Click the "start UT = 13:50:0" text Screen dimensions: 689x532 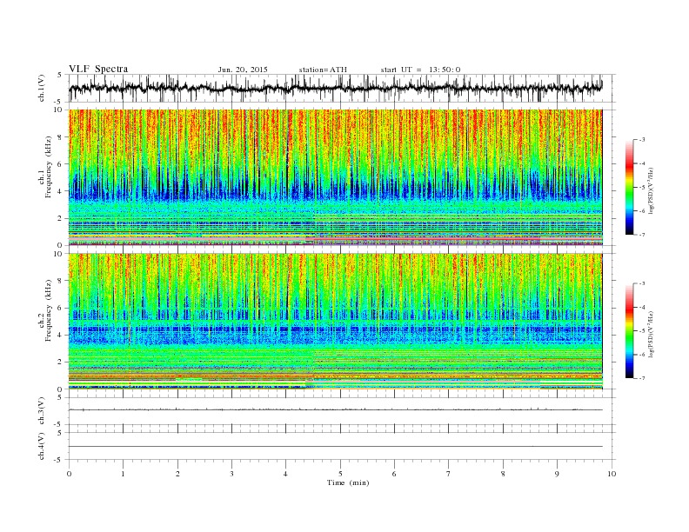coord(420,70)
